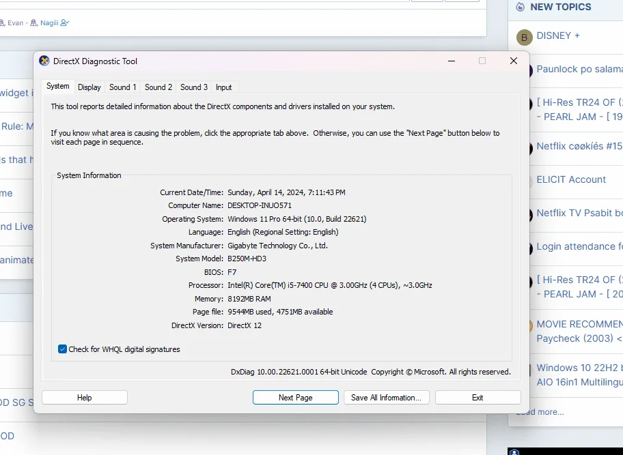This screenshot has height=455, width=623.
Task: Open the Netflix TV Psabit topic
Action: 579,213
